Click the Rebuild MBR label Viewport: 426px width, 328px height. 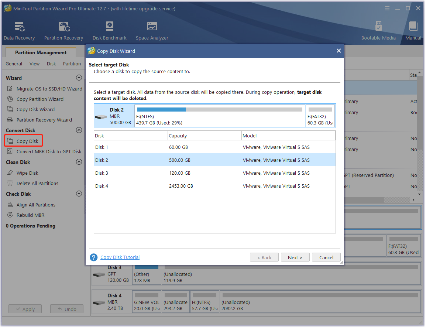30,215
